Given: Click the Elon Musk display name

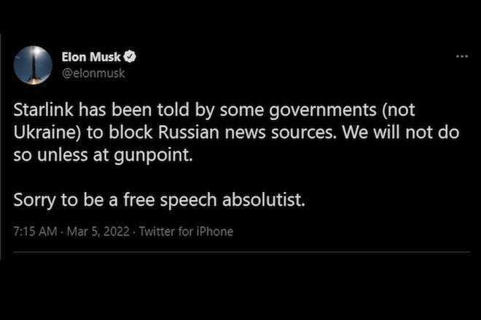Looking at the screenshot, I should tap(91, 57).
